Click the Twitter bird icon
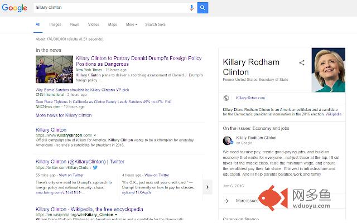Image resolution: width=357 pixels, height=223 pixels. pyautogui.click(x=95, y=167)
